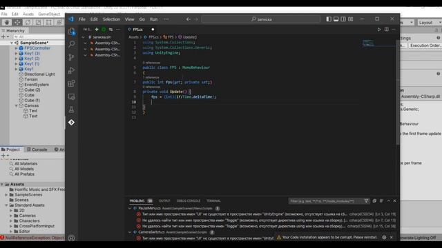Select the diamond Solution Explorer icon

click(x=72, y=123)
